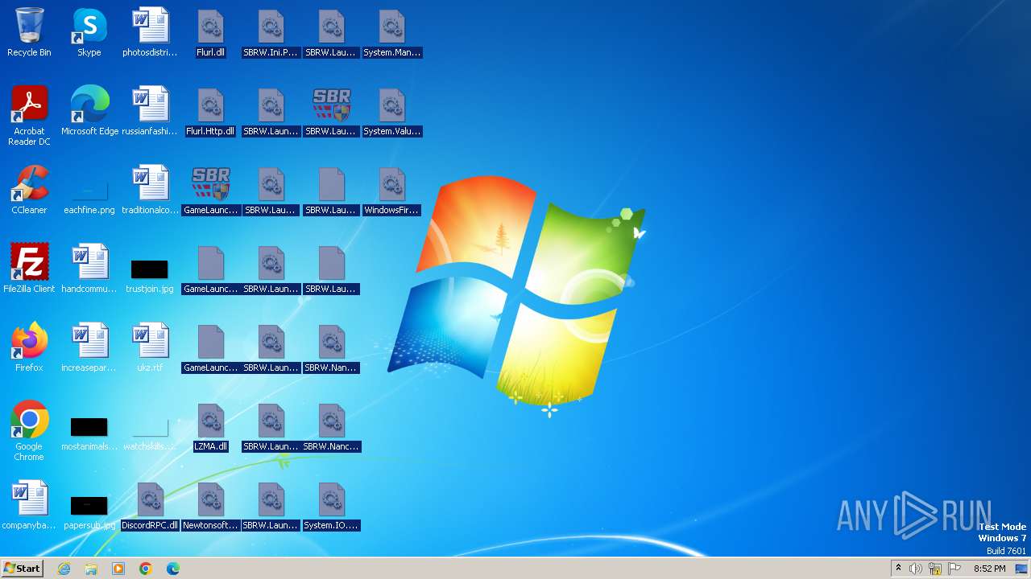Select the System.Valu... dll file icon

[x=391, y=112]
